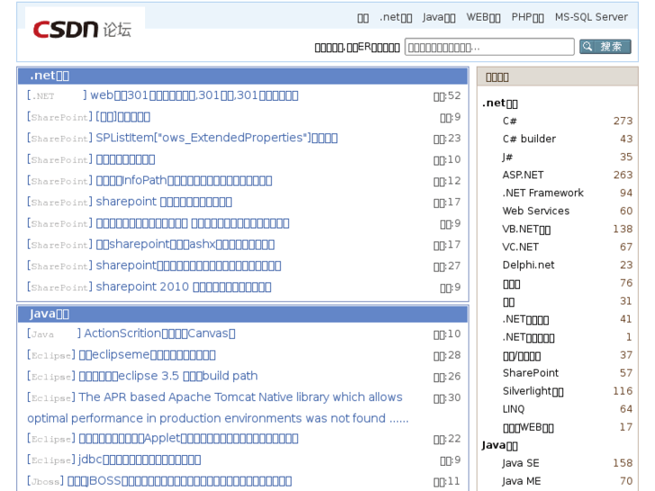
Task: Open the eclipse 3.5 build path thread
Action: 168,376
